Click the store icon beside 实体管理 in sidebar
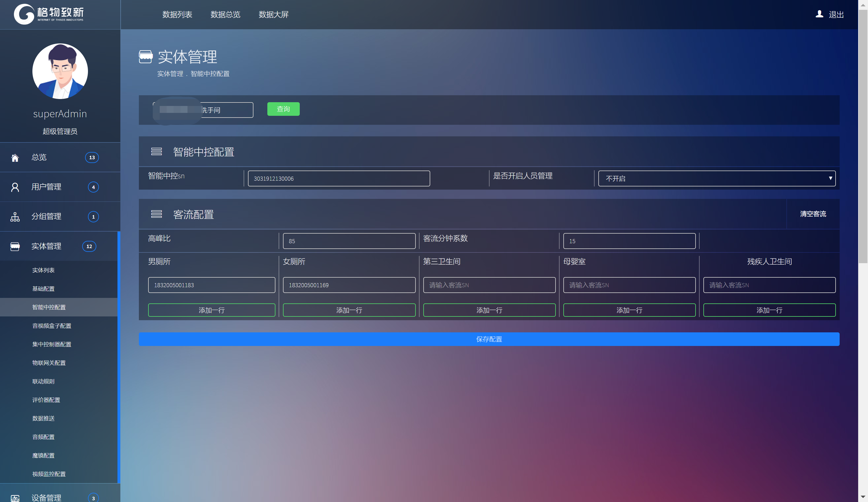868x502 pixels. click(x=15, y=246)
